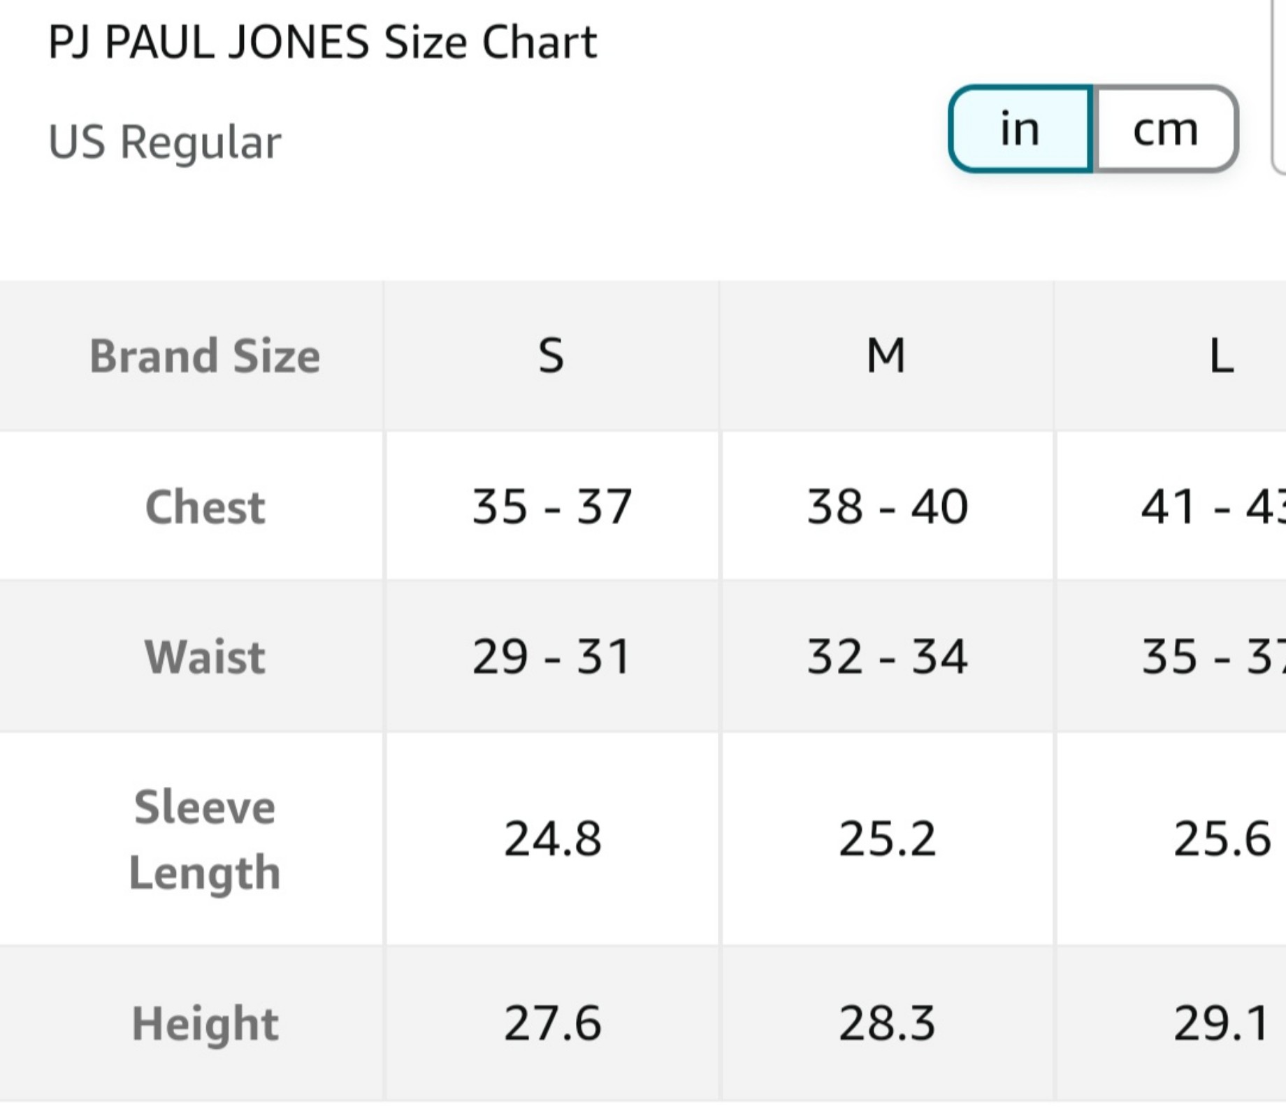Click the Sleeve Length row label

205,839
